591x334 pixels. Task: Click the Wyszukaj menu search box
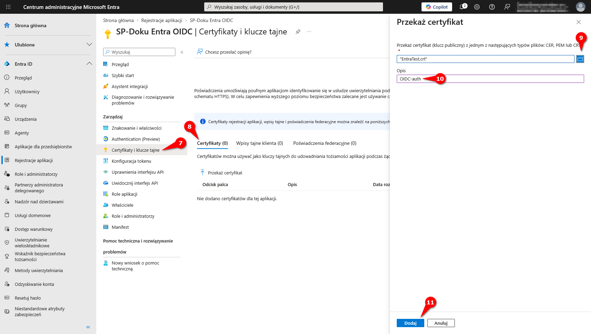tap(139, 52)
